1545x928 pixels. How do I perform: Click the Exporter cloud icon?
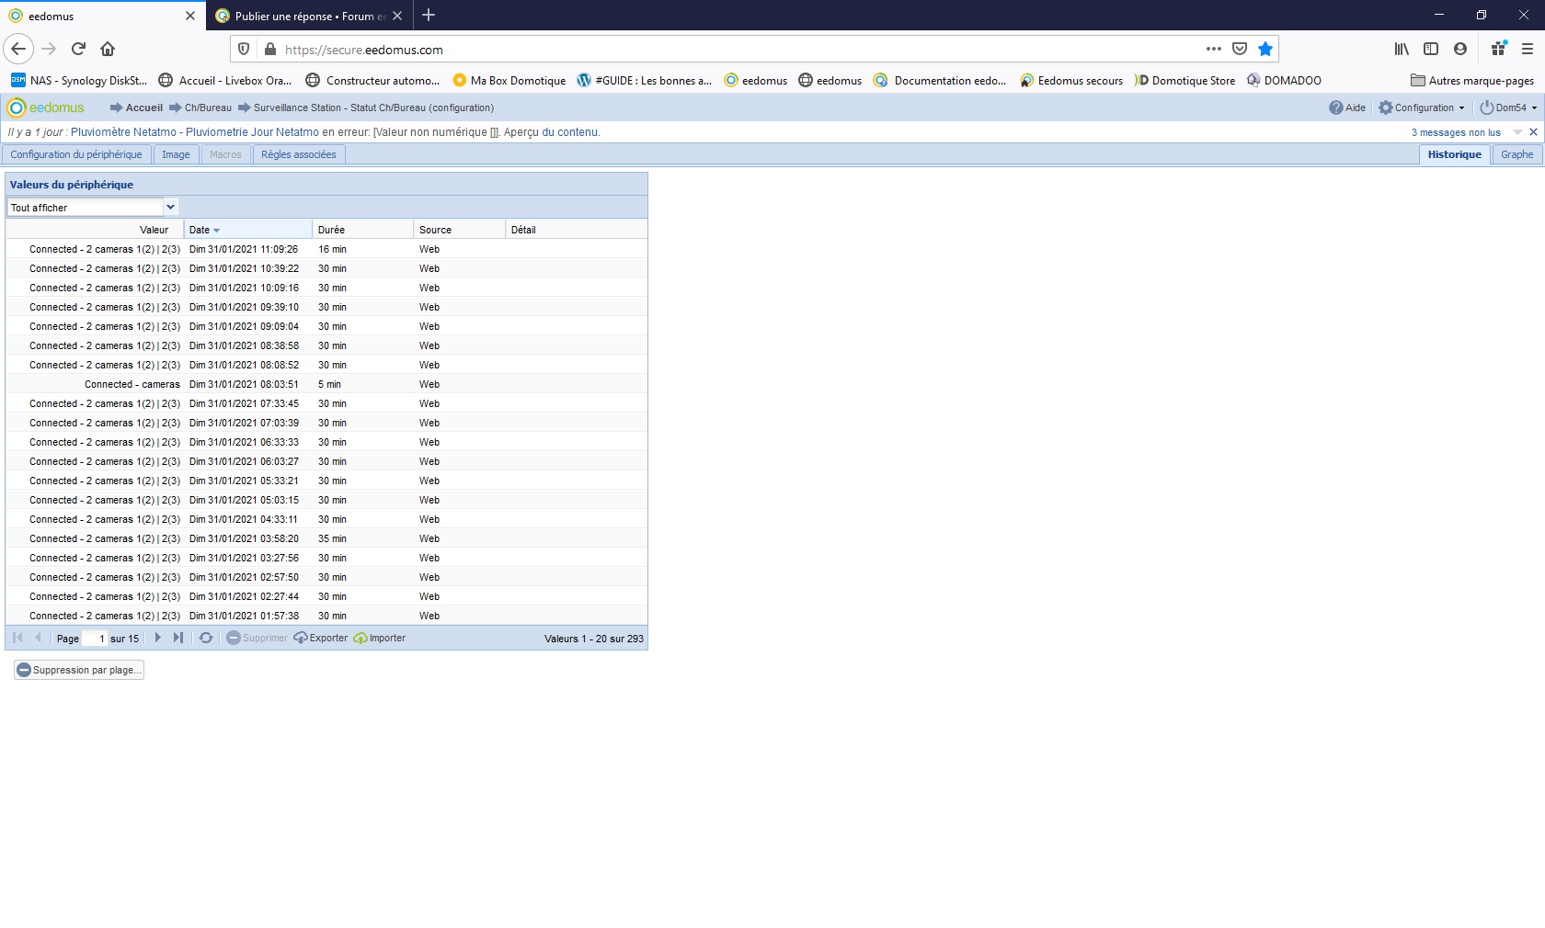(301, 638)
